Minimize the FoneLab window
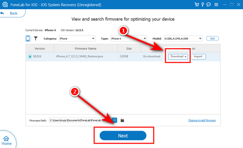Image resolution: width=243 pixels, height=148 pixels. [x=224, y=4]
